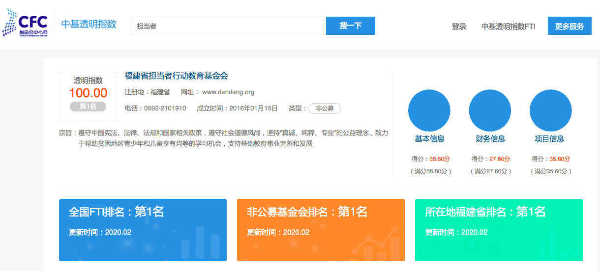Click the 100.00 transparency index score
The height and width of the screenshot is (271, 600).
point(88,93)
